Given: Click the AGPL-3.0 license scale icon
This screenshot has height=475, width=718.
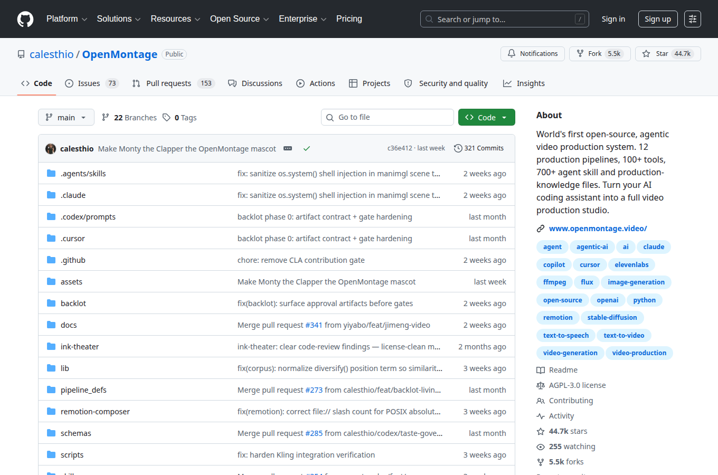Looking at the screenshot, I should [x=541, y=385].
